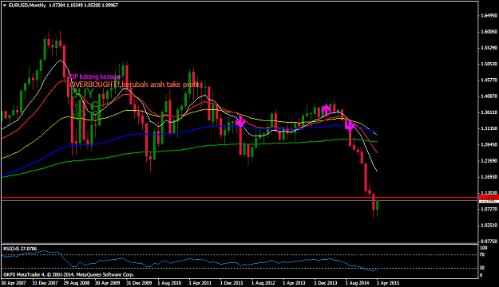Click the 1.55290 price axis label
The height and width of the screenshot is (287, 499).
pos(489,48)
